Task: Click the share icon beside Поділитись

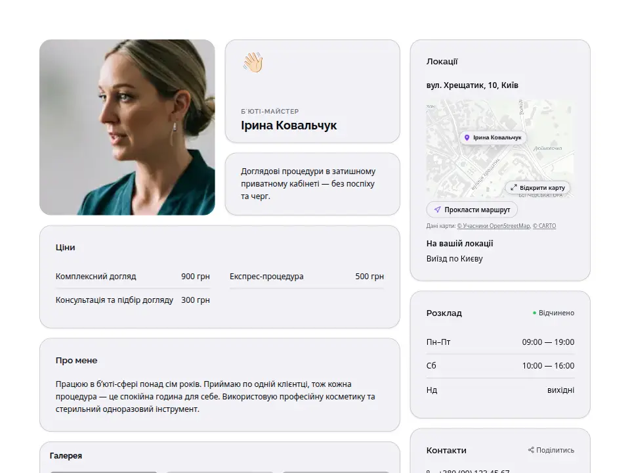Action: coord(531,449)
